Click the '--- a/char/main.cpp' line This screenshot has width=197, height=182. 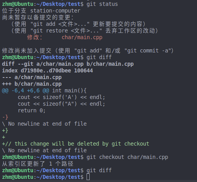(32, 77)
